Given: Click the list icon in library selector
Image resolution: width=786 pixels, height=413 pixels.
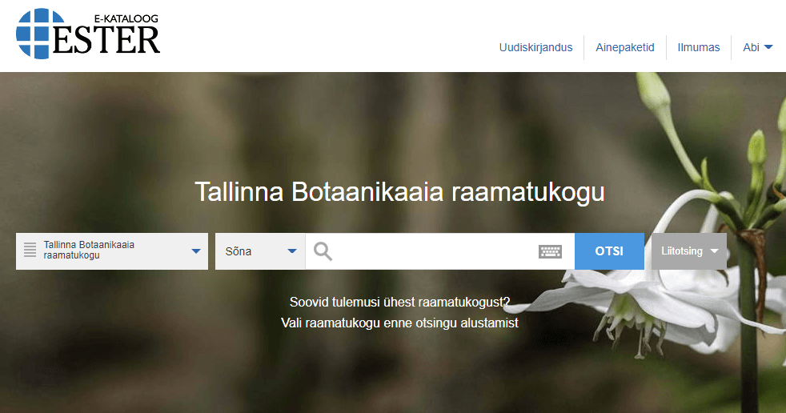Looking at the screenshot, I should coord(30,250).
